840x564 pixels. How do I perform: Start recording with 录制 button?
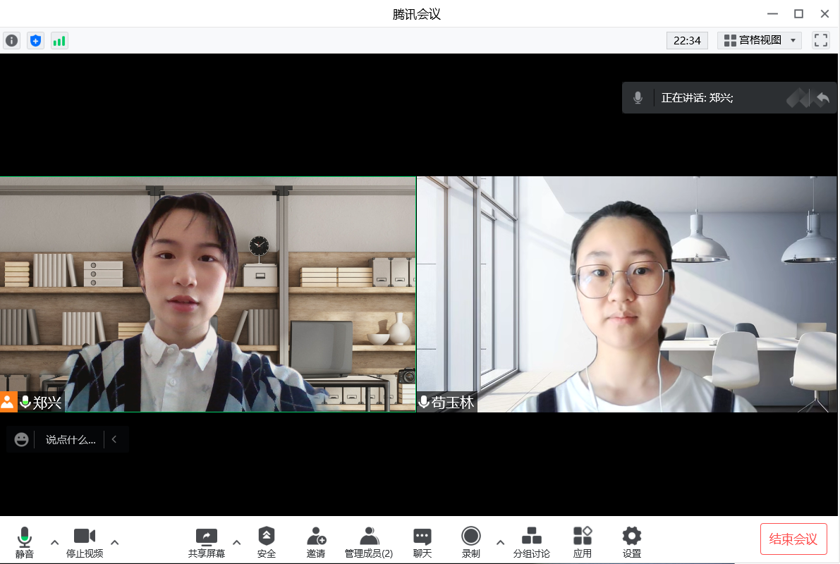[x=471, y=541]
